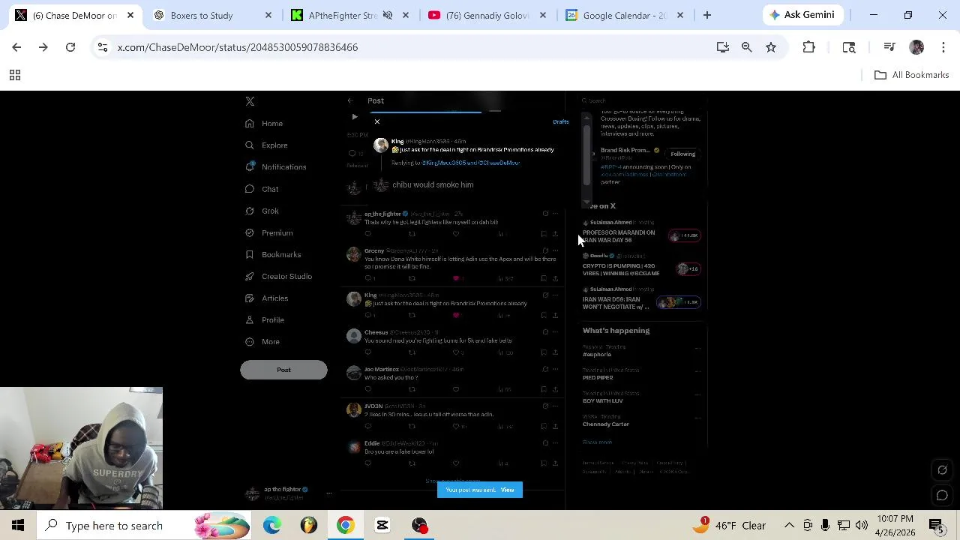Go back using the Post header arrow
The height and width of the screenshot is (540, 960).
pyautogui.click(x=350, y=100)
